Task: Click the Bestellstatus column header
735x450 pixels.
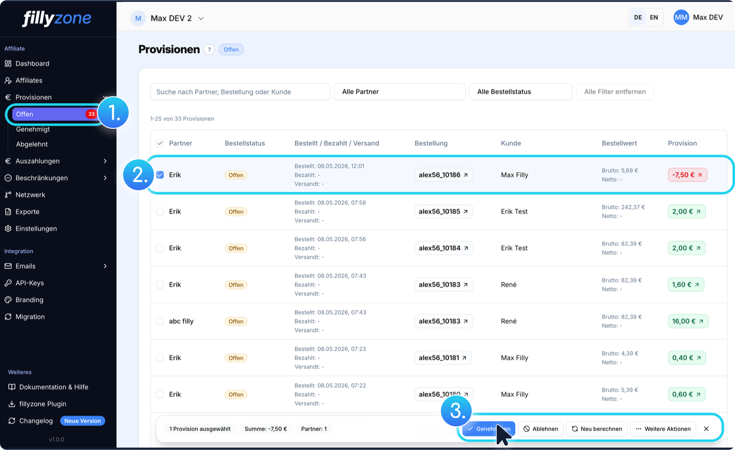Action: 245,143
